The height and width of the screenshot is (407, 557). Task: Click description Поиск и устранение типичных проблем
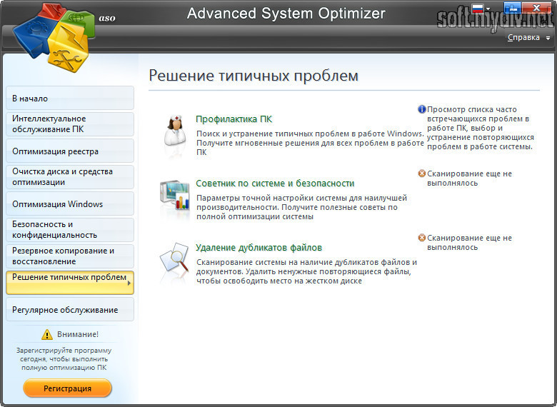(x=311, y=143)
